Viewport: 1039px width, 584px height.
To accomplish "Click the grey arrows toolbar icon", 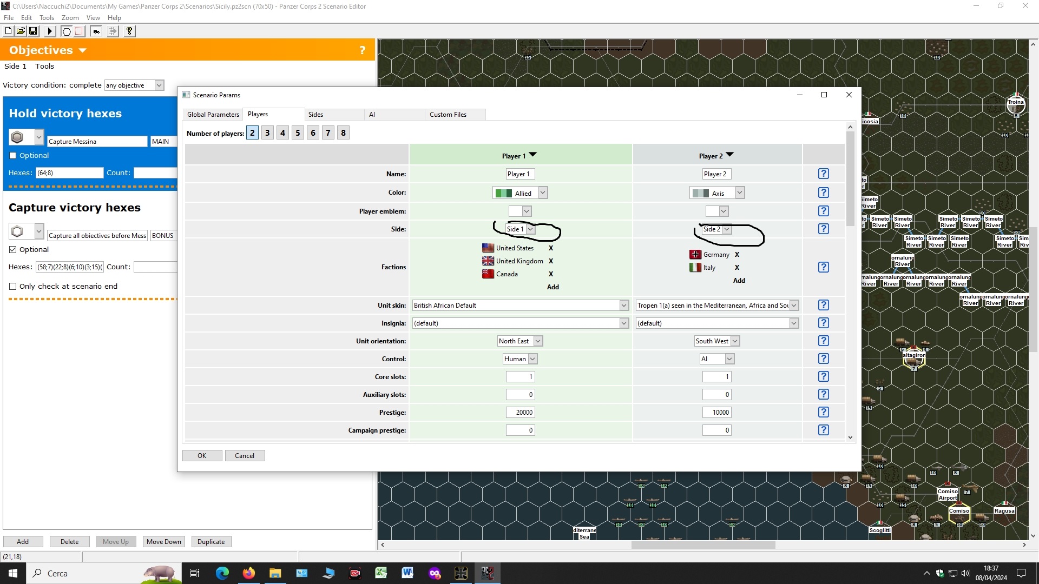I will [113, 31].
